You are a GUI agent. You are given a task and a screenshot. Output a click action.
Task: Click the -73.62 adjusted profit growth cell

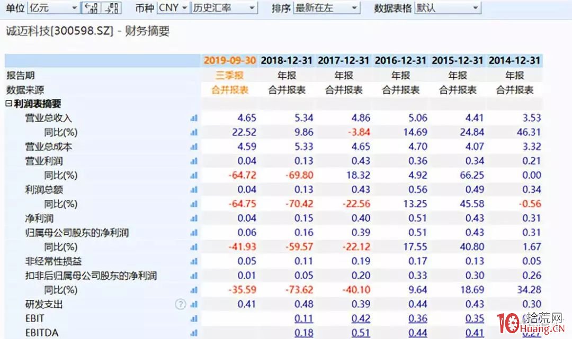(x=299, y=290)
